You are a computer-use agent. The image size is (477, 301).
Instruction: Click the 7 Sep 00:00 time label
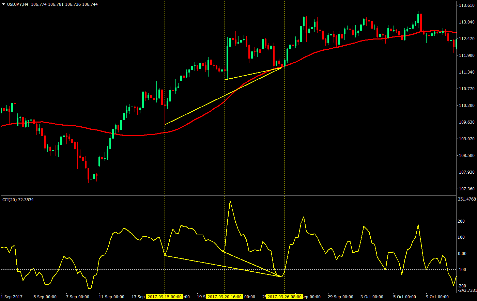(78, 297)
